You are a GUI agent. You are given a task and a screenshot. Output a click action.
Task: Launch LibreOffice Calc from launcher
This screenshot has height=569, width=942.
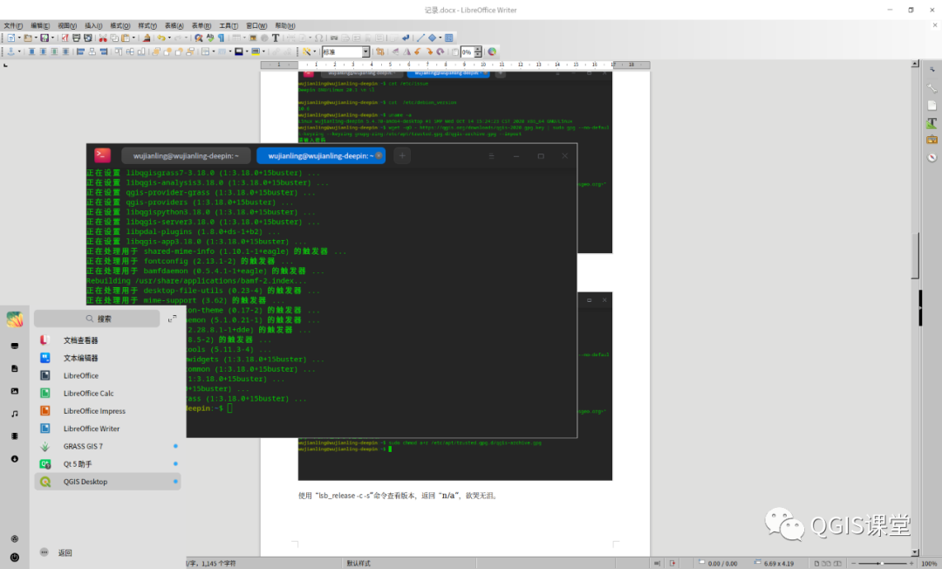107,393
